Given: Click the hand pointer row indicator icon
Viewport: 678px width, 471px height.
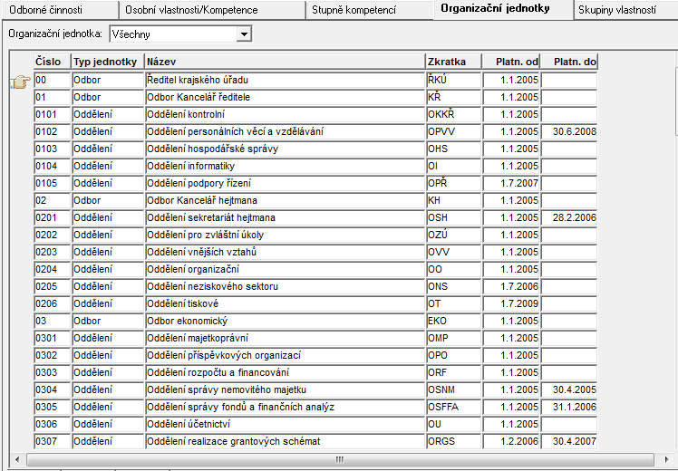Looking at the screenshot, I should [x=21, y=82].
